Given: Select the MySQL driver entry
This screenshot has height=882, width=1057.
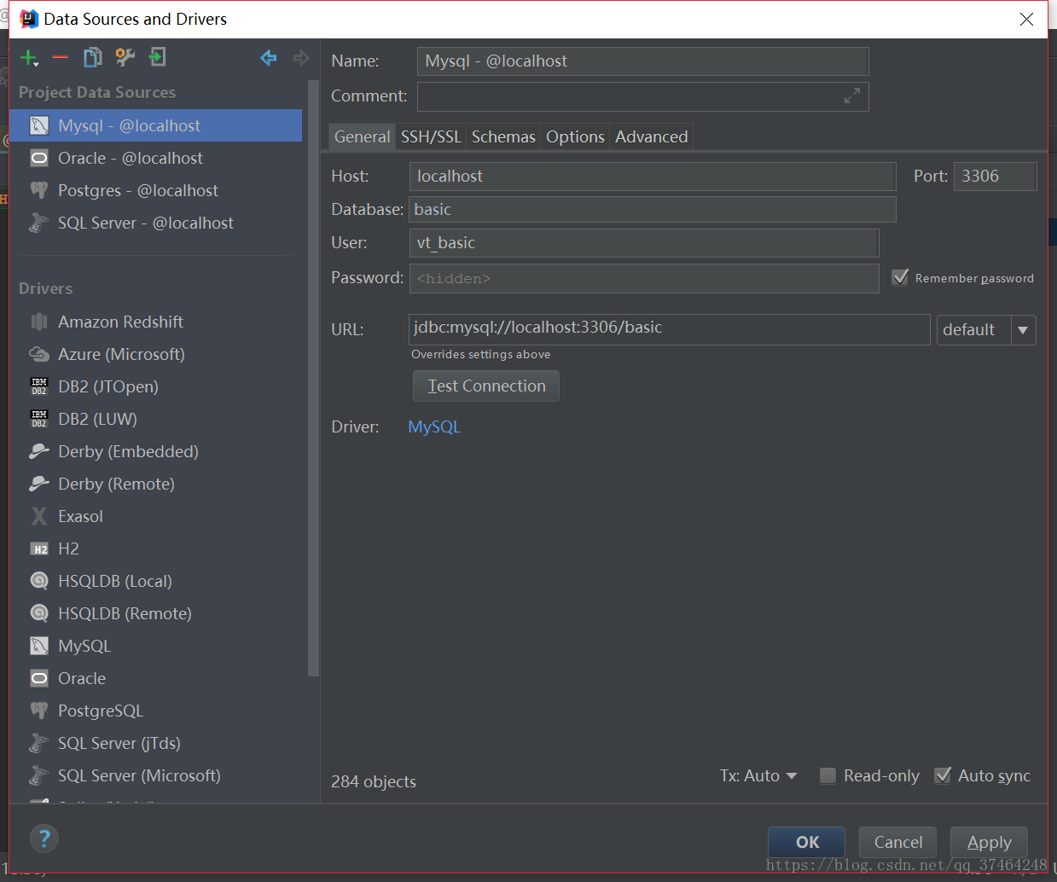Looking at the screenshot, I should (155, 646).
